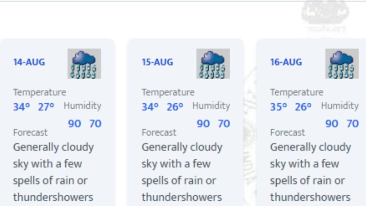Select the 15-AUG date label

158,62
